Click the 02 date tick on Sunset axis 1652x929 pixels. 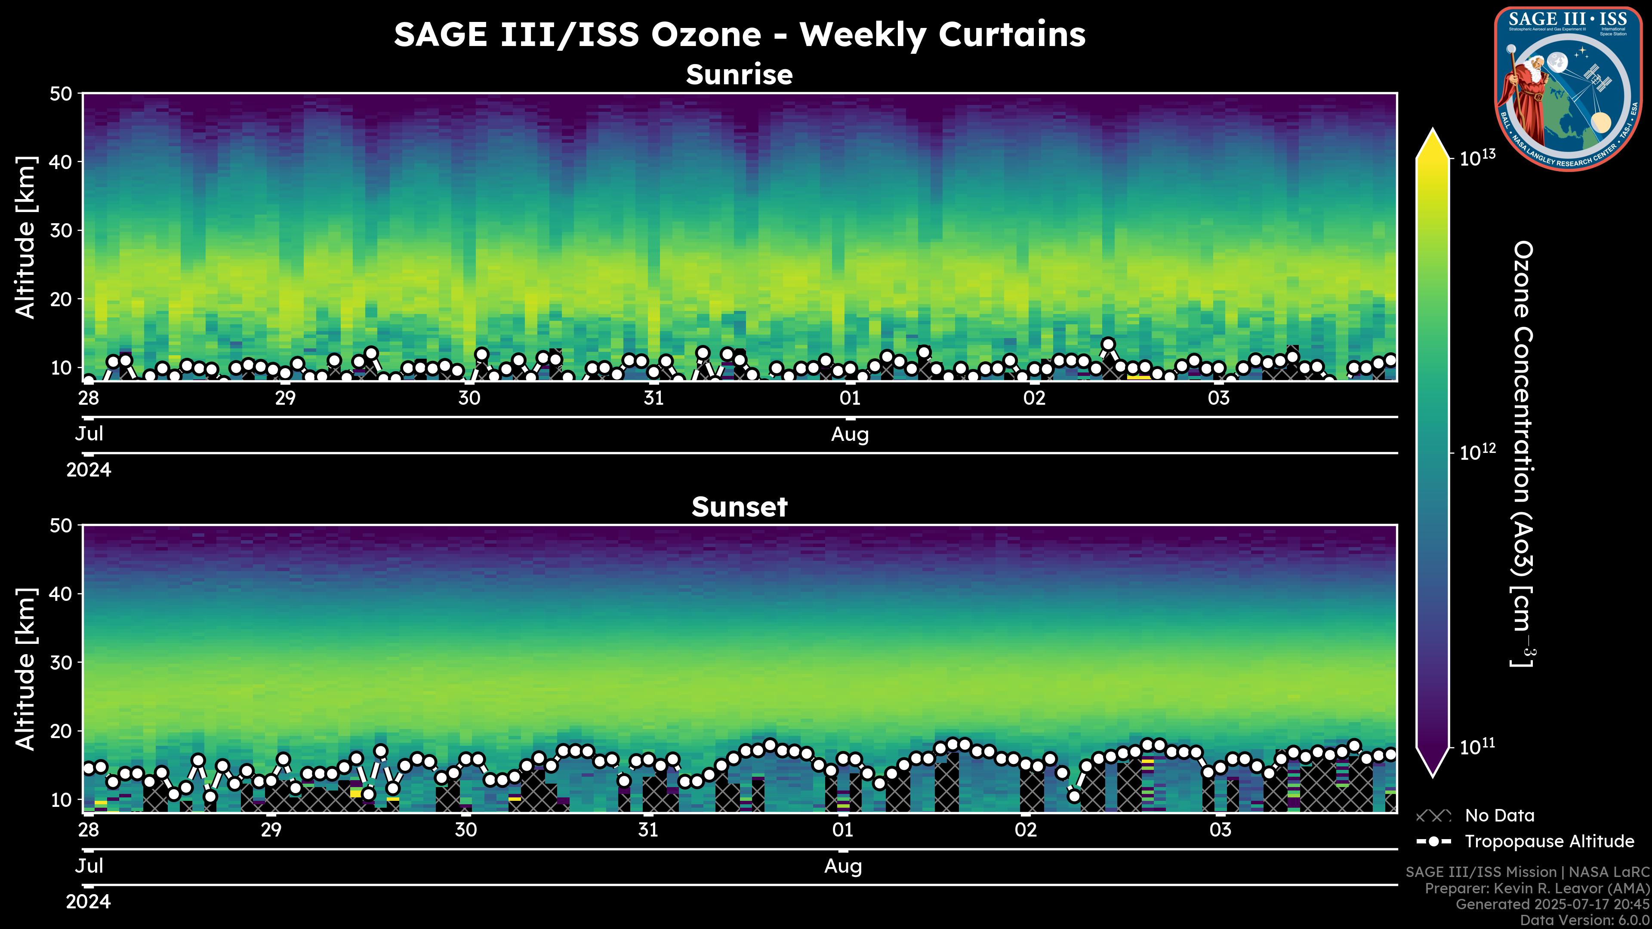(1026, 830)
